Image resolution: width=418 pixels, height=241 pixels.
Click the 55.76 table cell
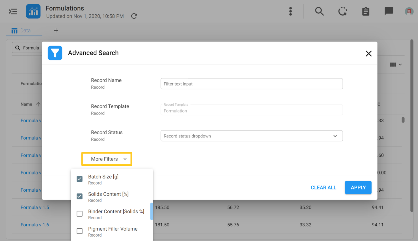pyautogui.click(x=233, y=225)
